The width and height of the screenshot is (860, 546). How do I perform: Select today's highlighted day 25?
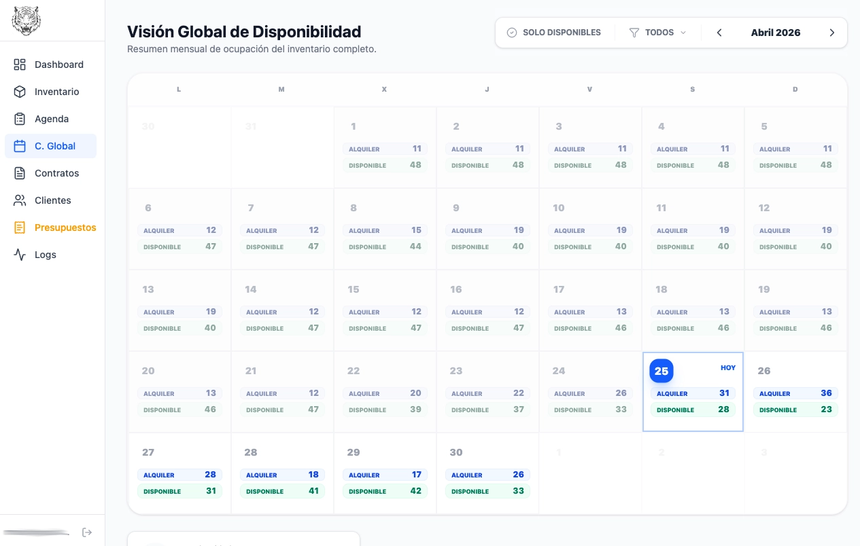pos(661,371)
